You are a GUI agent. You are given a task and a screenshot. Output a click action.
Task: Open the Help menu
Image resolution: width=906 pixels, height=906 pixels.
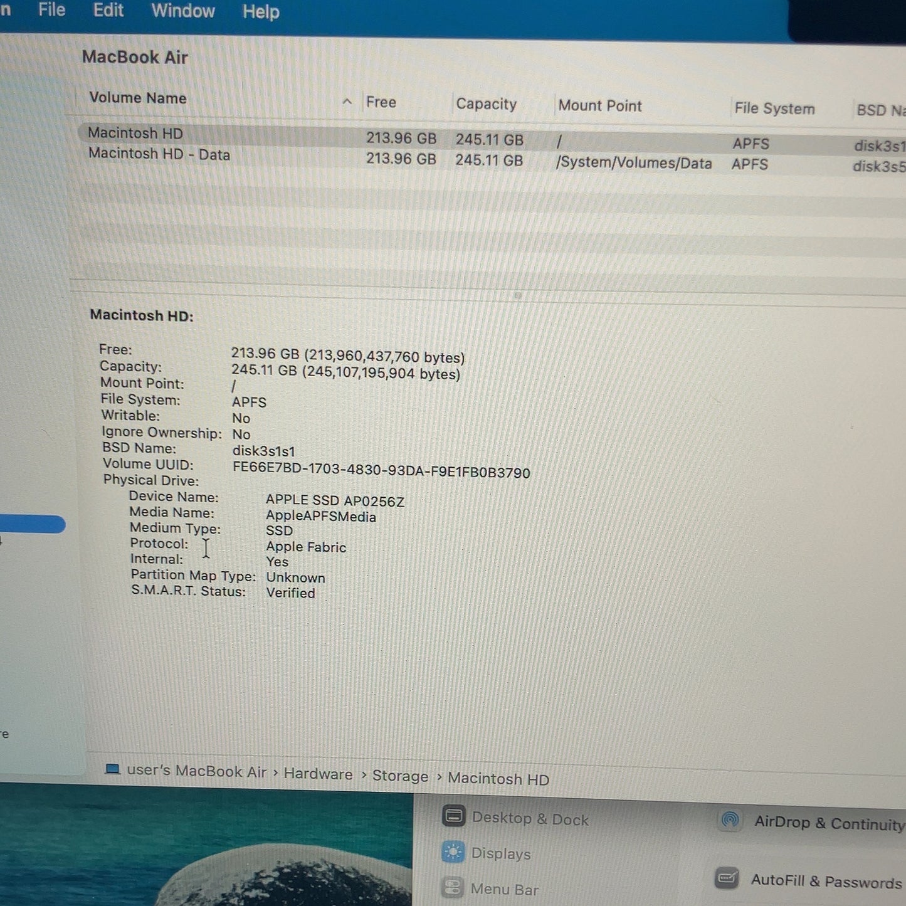(x=261, y=12)
